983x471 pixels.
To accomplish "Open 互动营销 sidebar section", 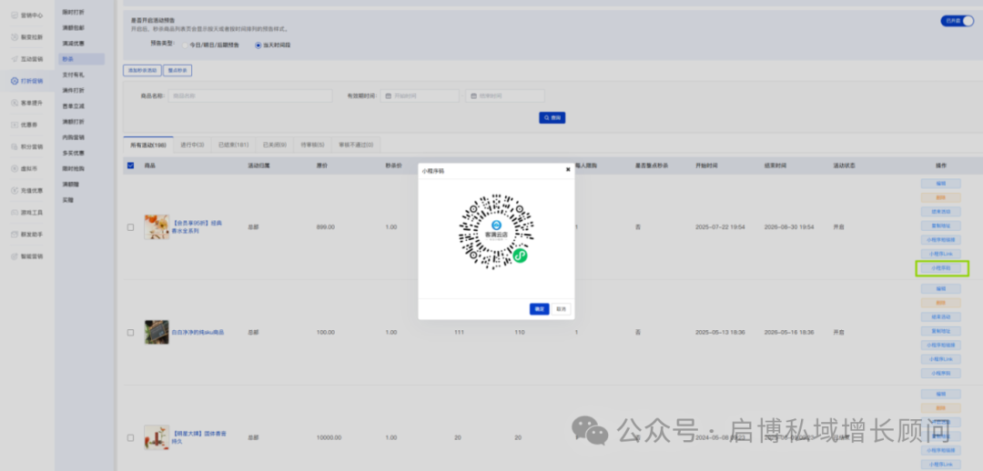I will point(31,59).
